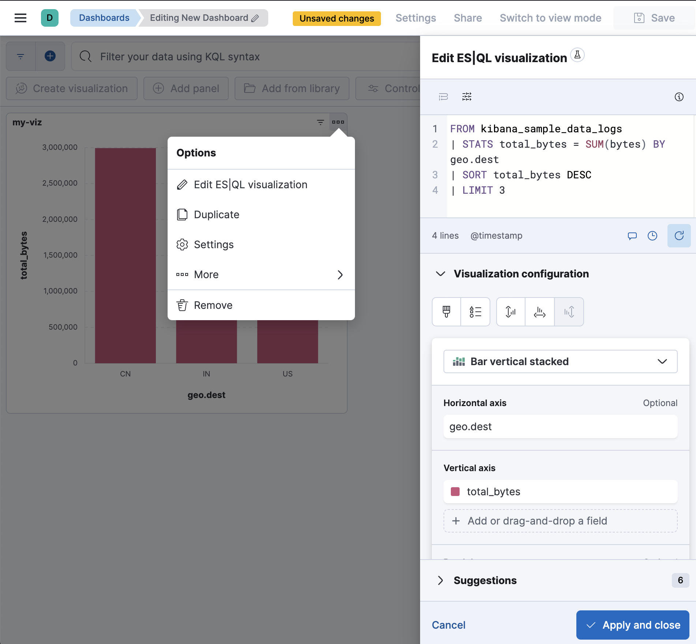696x644 pixels.
Task: Select the appearance brush icon
Action: (446, 312)
